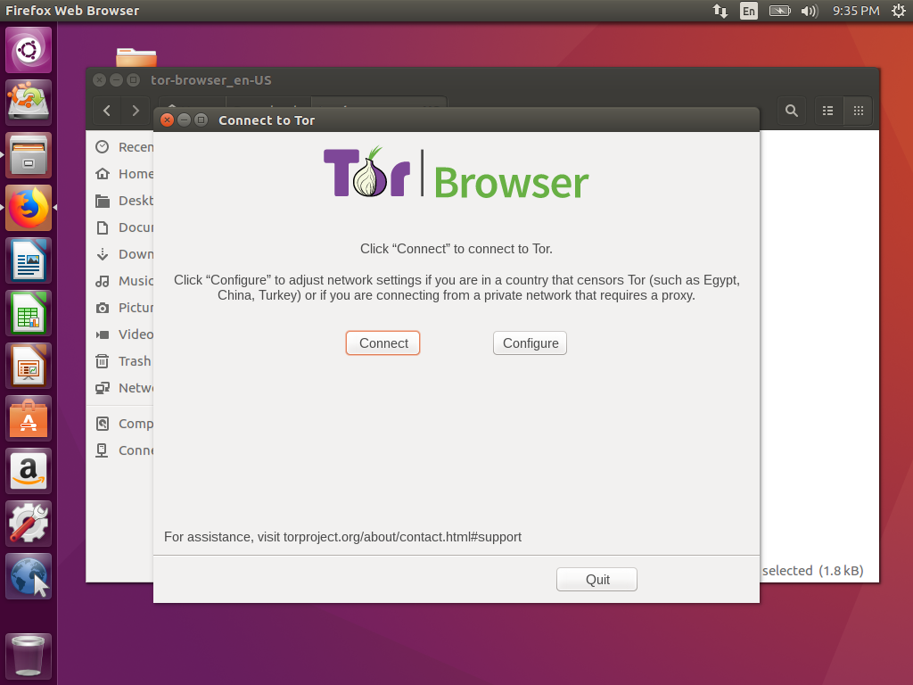The image size is (913, 685).
Task: Click the search magnifier in the file manager
Action: (x=791, y=111)
